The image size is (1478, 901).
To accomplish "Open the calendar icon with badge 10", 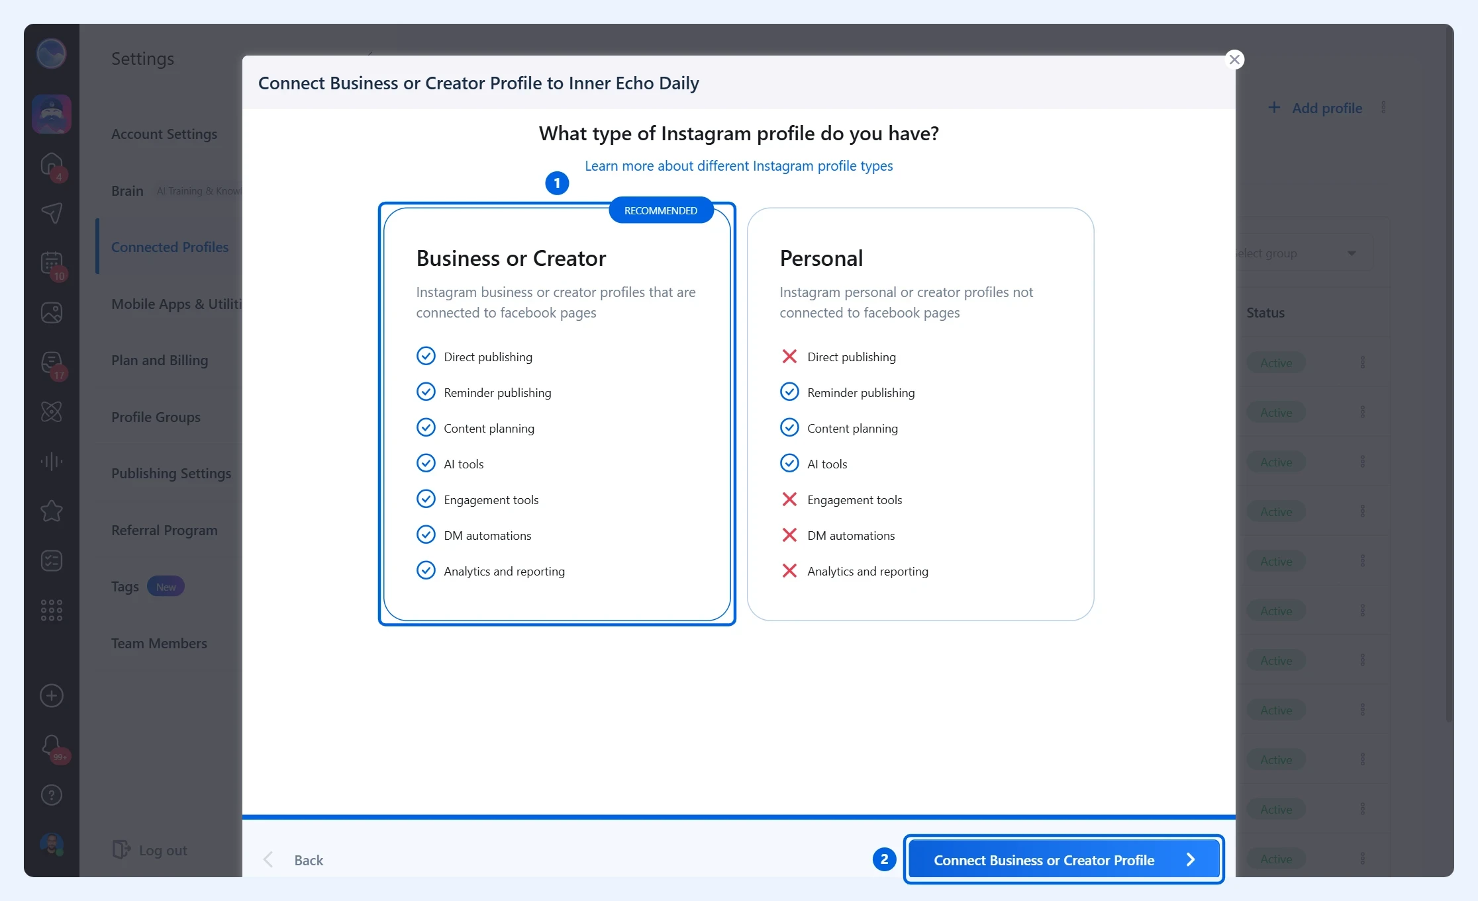I will pos(52,264).
